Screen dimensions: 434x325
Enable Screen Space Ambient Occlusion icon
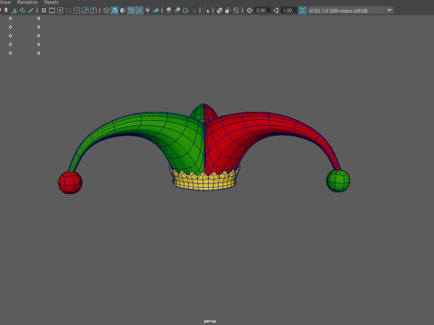(169, 11)
